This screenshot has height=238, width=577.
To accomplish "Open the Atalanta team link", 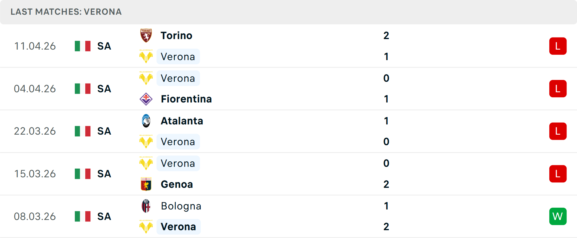I will pos(182,121).
